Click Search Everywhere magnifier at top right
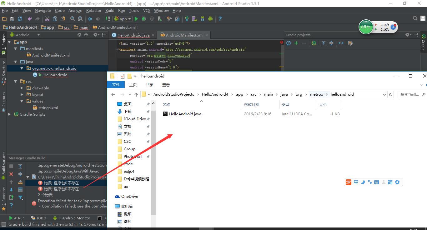Viewport: 427px width, 230px height. 415,19
